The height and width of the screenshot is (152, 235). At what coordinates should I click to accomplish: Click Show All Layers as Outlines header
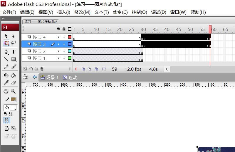coord(70,29)
